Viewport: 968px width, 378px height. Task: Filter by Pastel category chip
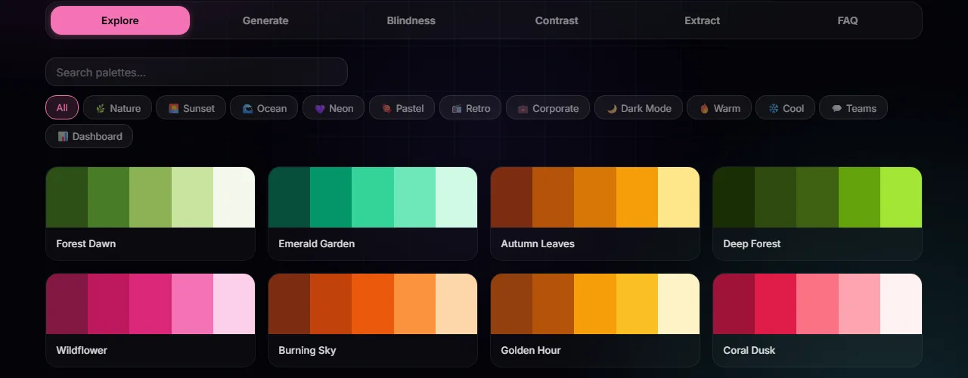point(401,108)
